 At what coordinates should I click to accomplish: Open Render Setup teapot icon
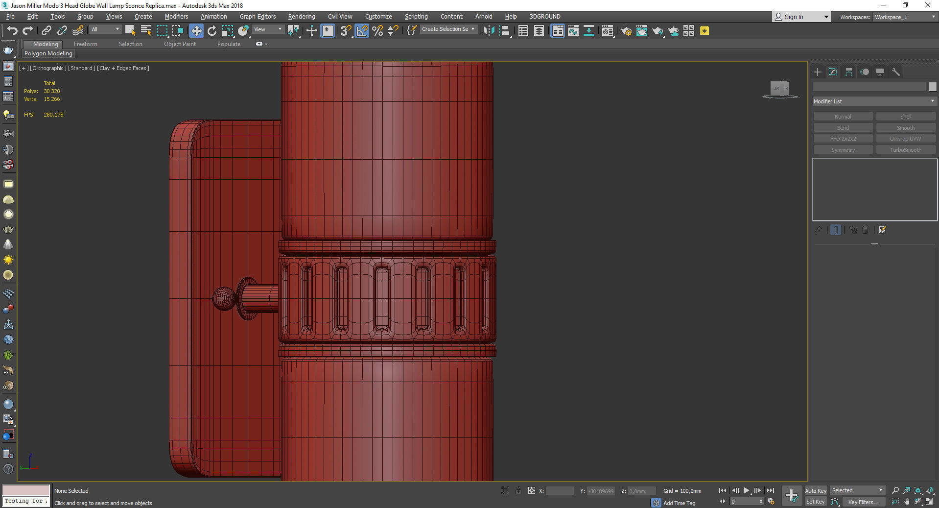point(626,31)
